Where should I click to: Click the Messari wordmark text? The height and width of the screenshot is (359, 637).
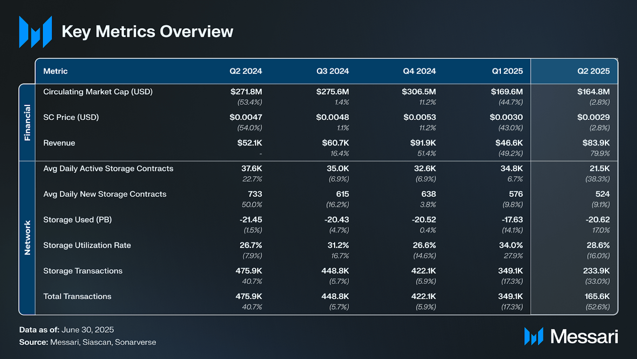tap(584, 337)
